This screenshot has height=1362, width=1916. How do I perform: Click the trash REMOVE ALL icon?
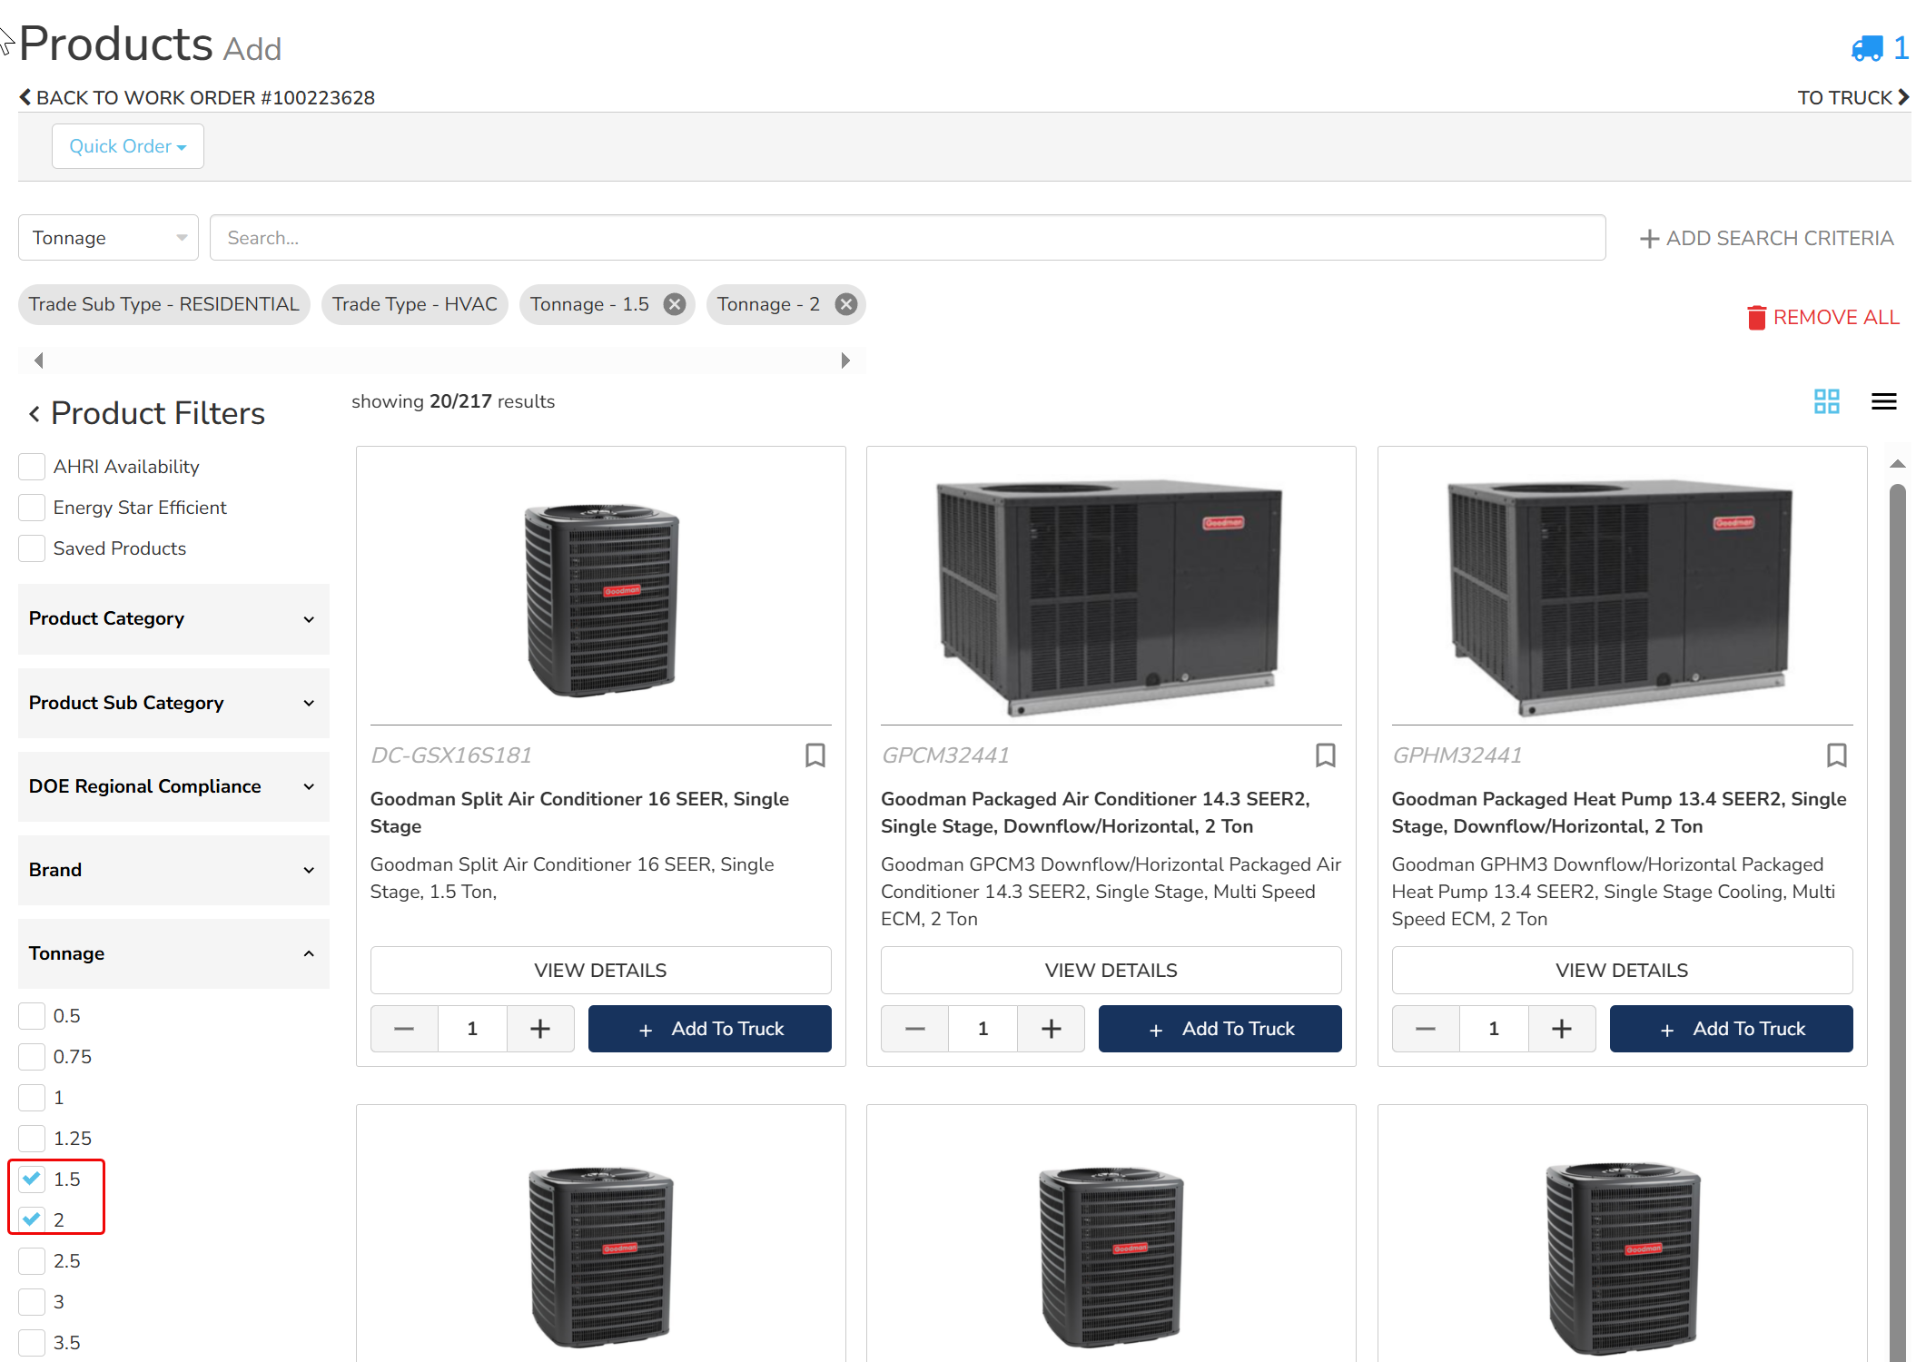[x=1756, y=317]
